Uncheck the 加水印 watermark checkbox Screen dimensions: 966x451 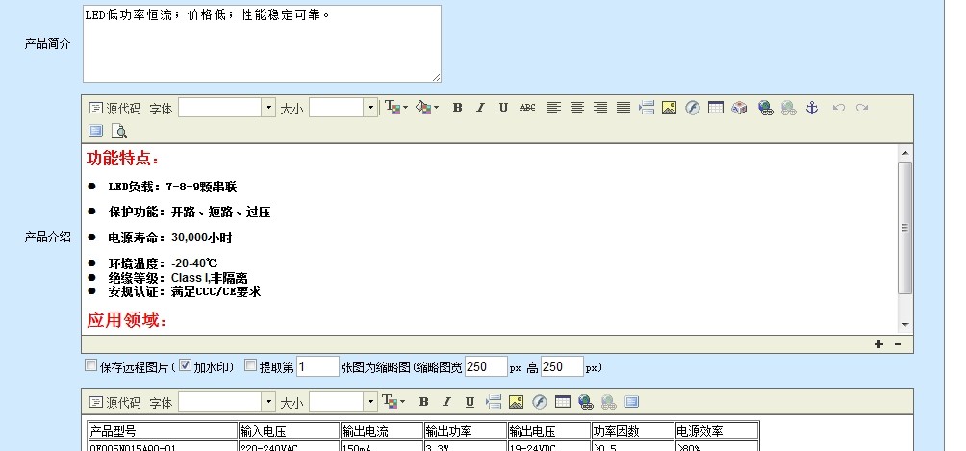[x=187, y=365]
